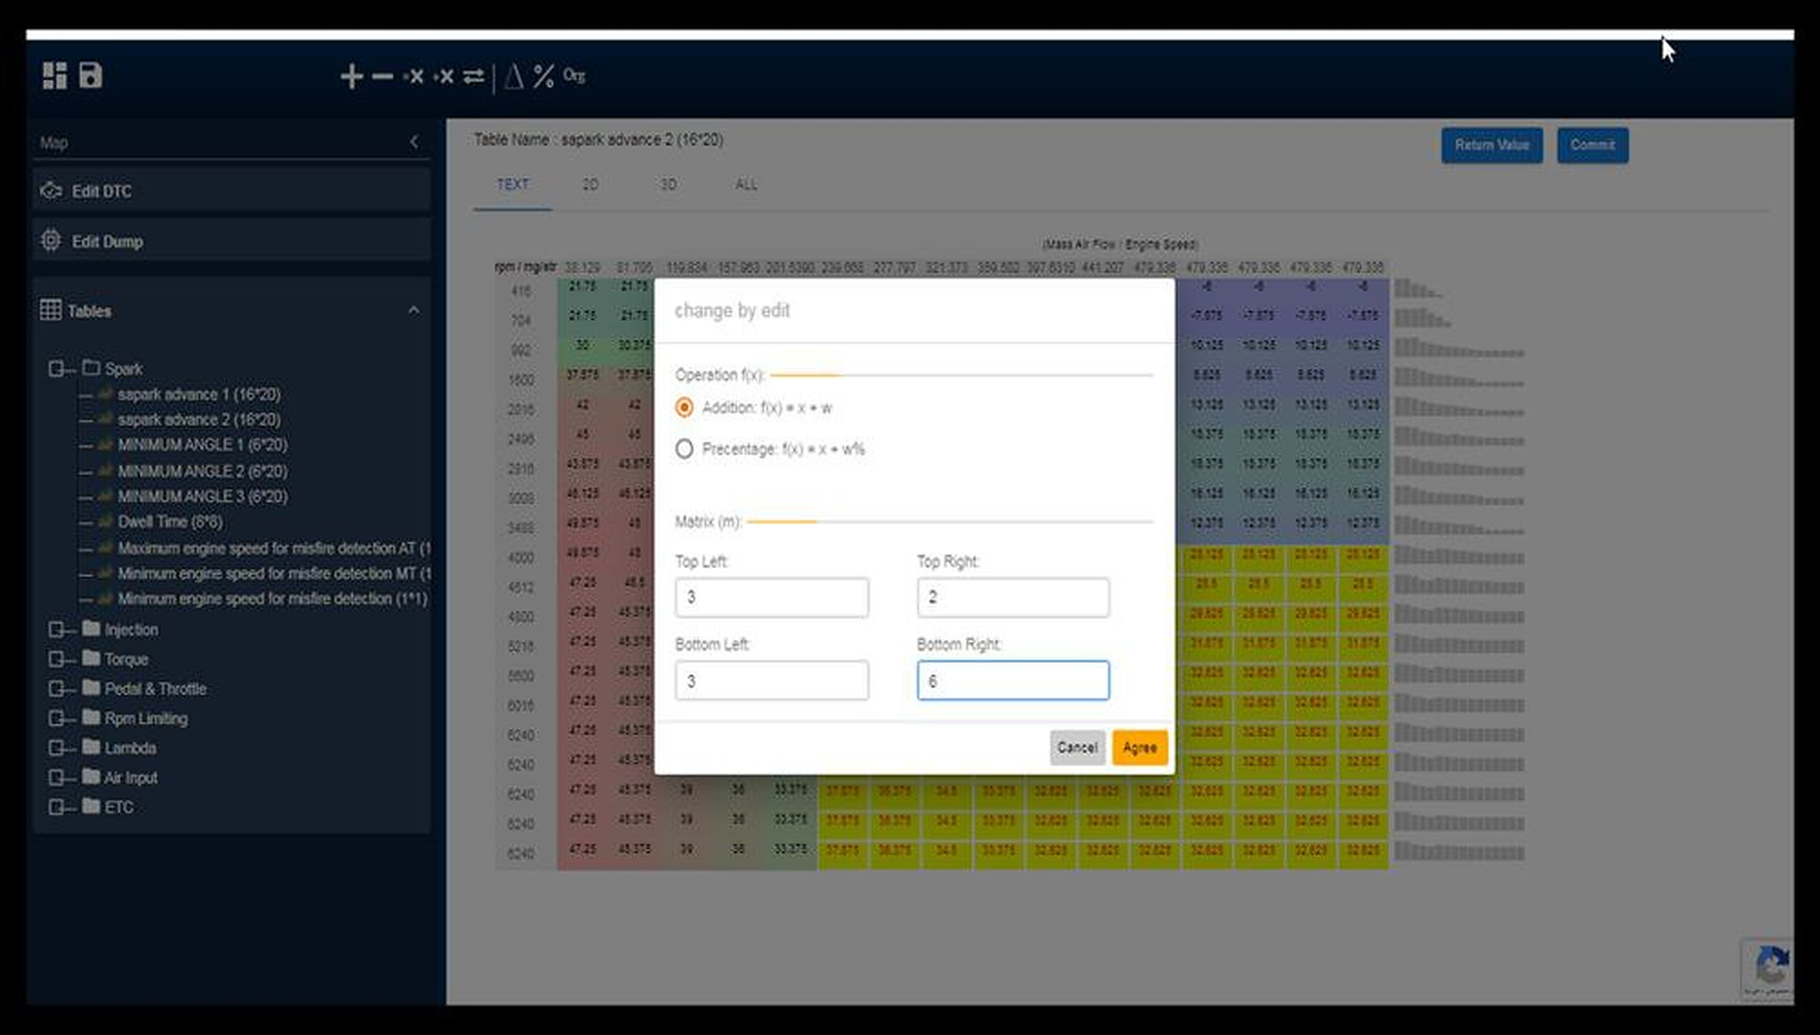Expand the ETC tree node
The width and height of the screenshot is (1820, 1035).
tap(56, 807)
